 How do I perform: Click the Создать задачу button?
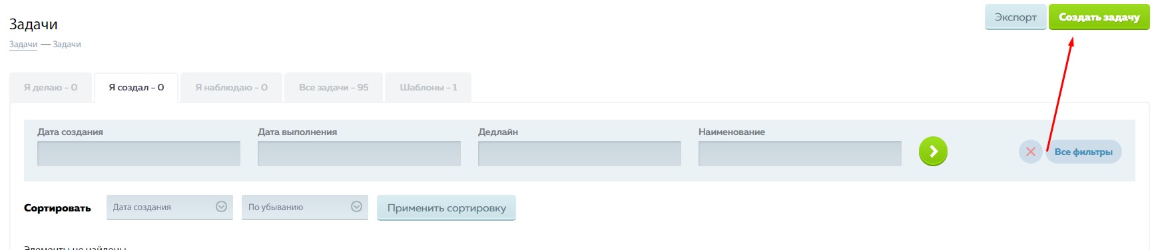point(1099,17)
